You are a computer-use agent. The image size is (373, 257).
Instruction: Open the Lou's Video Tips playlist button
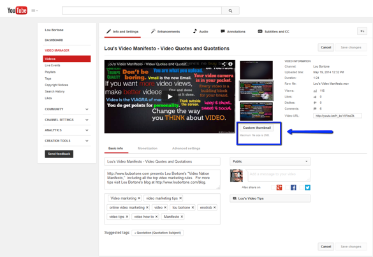tap(270, 198)
